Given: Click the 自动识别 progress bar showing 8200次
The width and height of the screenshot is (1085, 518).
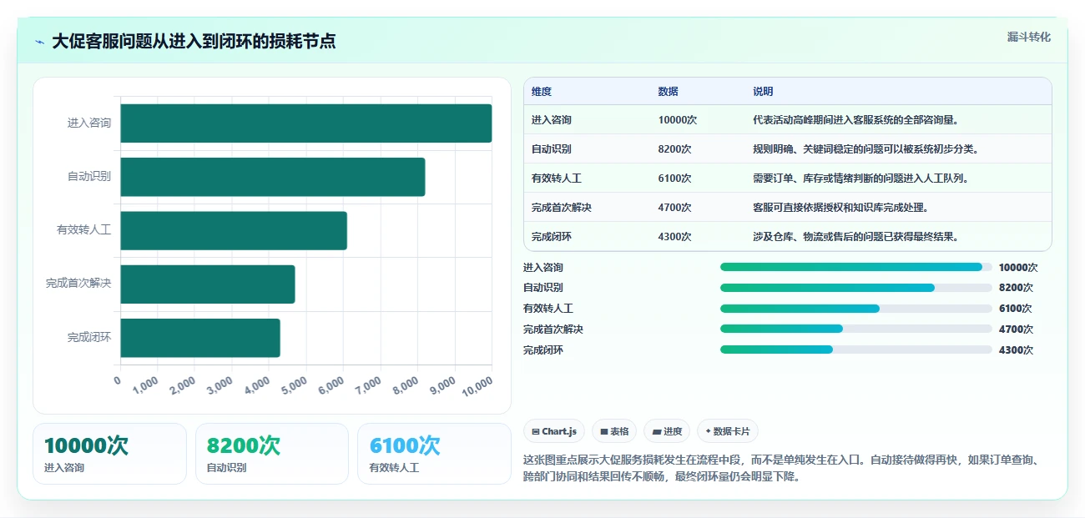Looking at the screenshot, I should coord(855,288).
